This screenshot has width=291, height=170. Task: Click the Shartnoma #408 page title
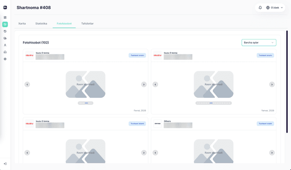tap(34, 8)
